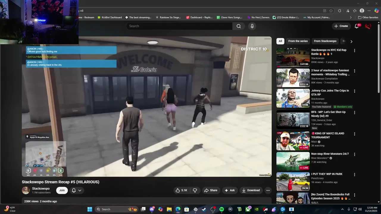The image size is (381, 214).
Task: Click the YouTube search magnifier button
Action: (x=239, y=26)
